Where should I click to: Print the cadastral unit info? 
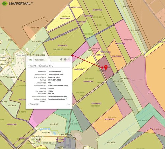click(65, 59)
